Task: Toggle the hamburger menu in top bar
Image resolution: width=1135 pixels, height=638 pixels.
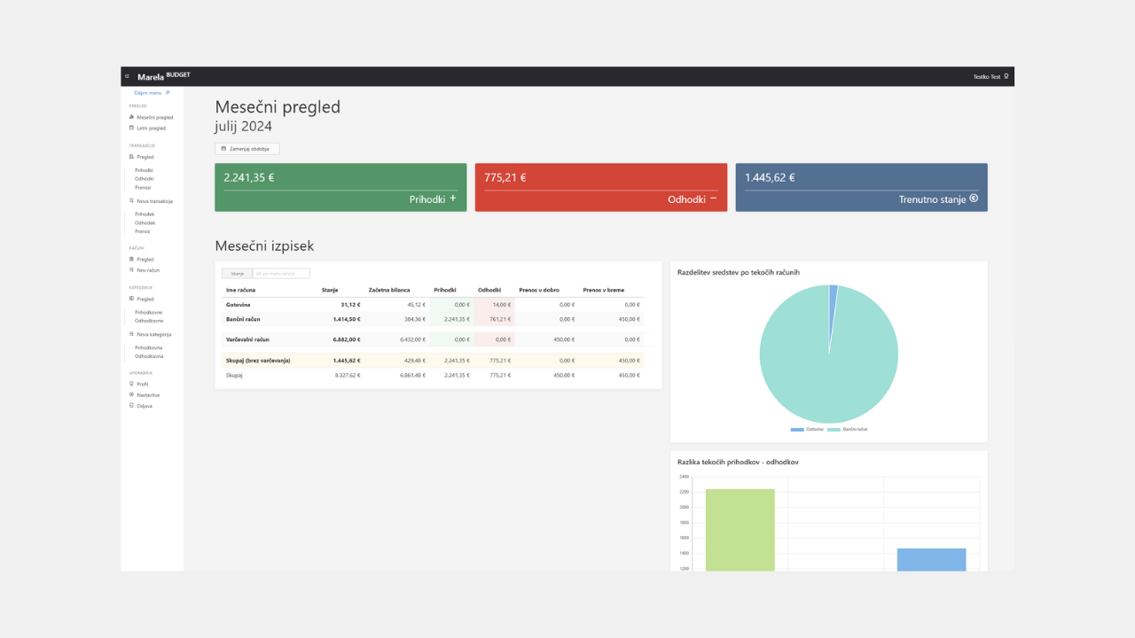Action: click(127, 77)
